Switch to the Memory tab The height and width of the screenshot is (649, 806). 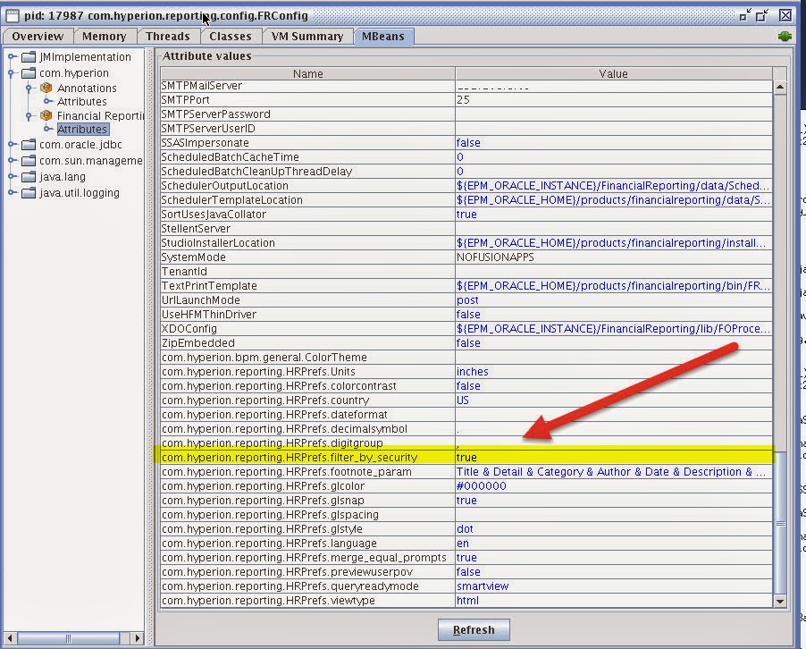coord(105,37)
